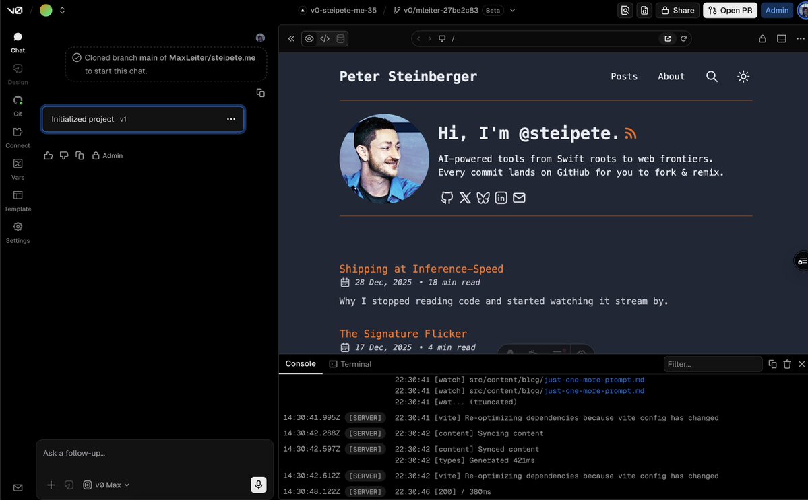Open the X profile icon
Image resolution: width=808 pixels, height=500 pixels.
pos(465,198)
